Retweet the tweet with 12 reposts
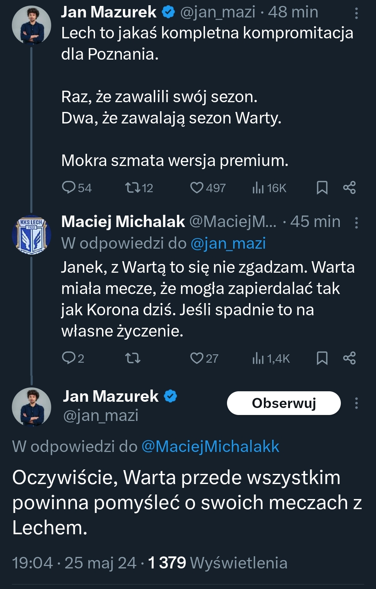This screenshot has height=589, width=376. tap(133, 188)
